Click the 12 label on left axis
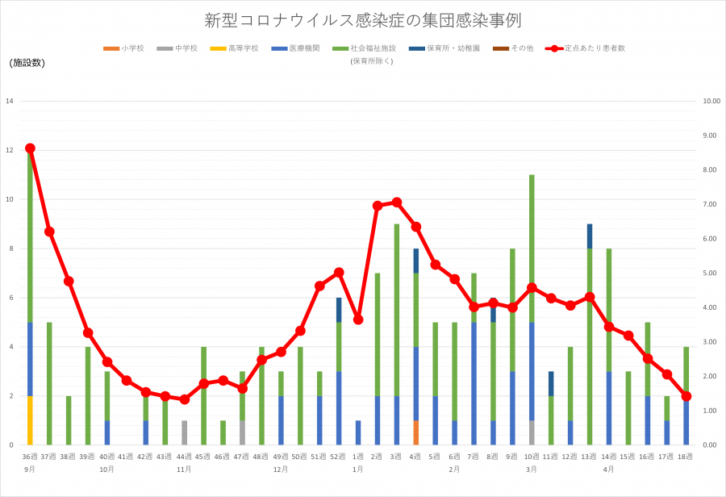 9,150
